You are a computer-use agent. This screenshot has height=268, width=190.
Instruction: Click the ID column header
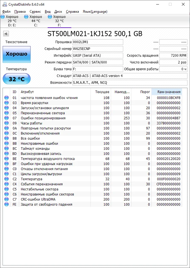(15, 92)
